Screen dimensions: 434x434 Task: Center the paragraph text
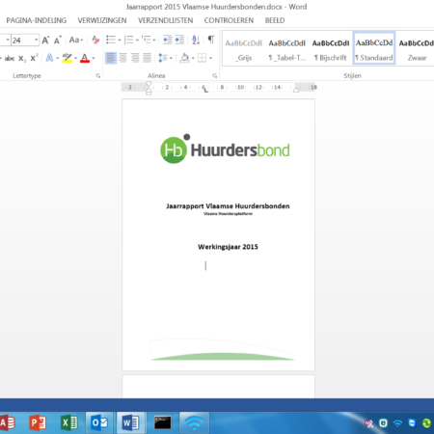pos(122,58)
